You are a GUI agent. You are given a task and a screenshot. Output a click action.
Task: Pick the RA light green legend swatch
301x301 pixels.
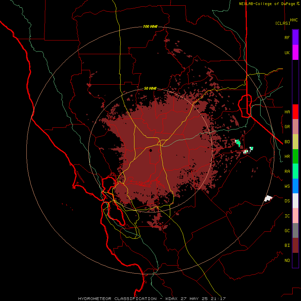click(295, 171)
